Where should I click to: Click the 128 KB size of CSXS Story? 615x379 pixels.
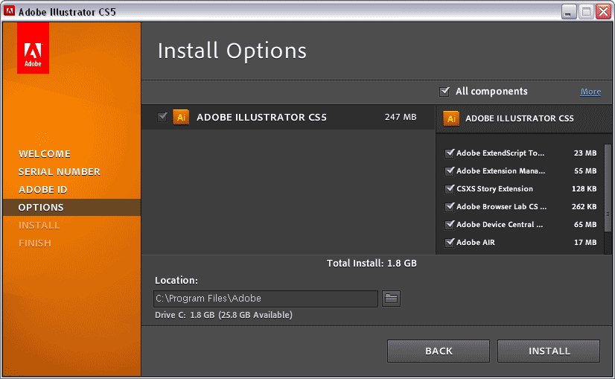(x=584, y=188)
